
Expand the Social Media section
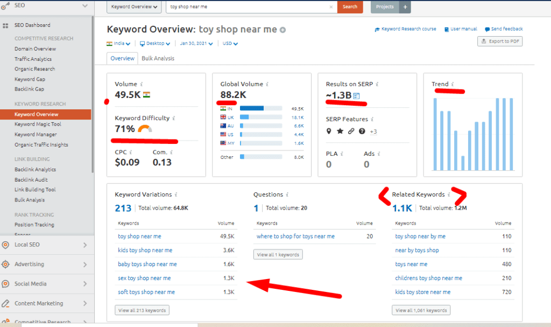tap(85, 284)
